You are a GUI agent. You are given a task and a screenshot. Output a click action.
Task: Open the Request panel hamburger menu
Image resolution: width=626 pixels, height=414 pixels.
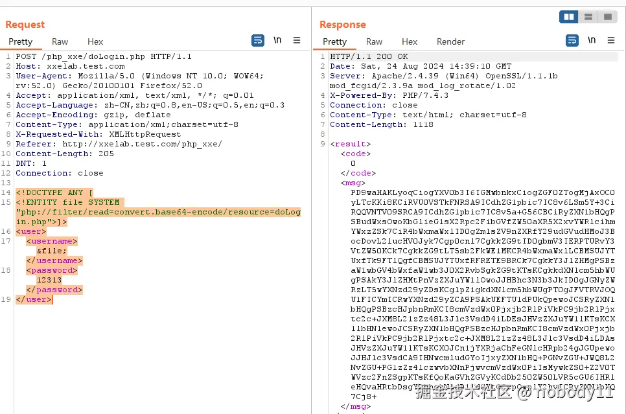(297, 40)
